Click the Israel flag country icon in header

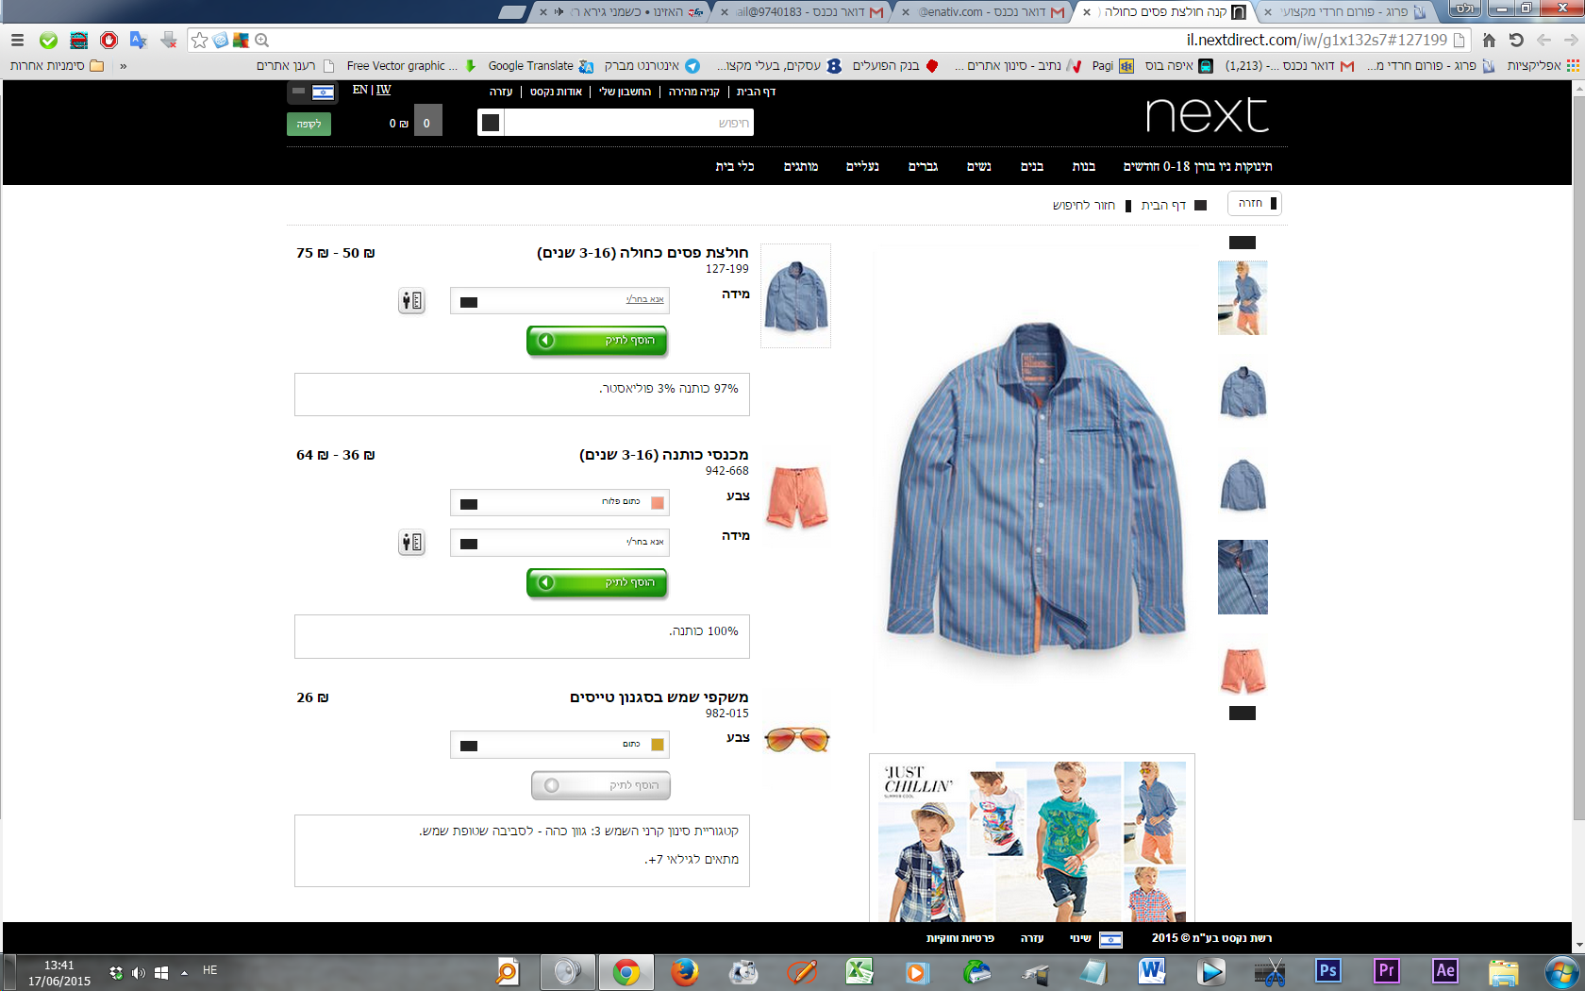[x=323, y=92]
